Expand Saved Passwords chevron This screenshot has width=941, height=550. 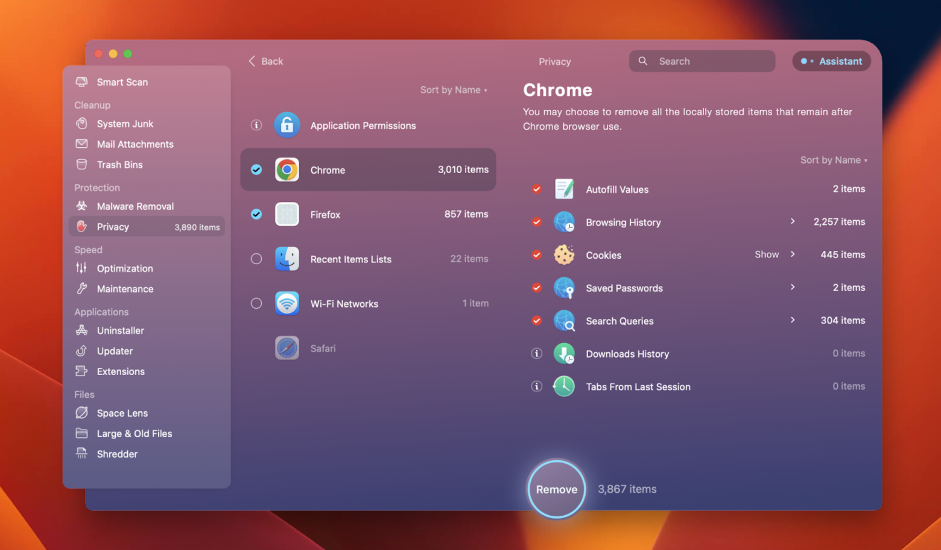point(793,287)
